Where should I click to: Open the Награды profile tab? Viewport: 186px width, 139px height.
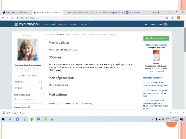(113, 35)
